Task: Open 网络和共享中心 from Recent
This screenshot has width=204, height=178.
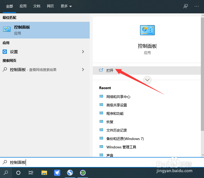Action: 118,97
